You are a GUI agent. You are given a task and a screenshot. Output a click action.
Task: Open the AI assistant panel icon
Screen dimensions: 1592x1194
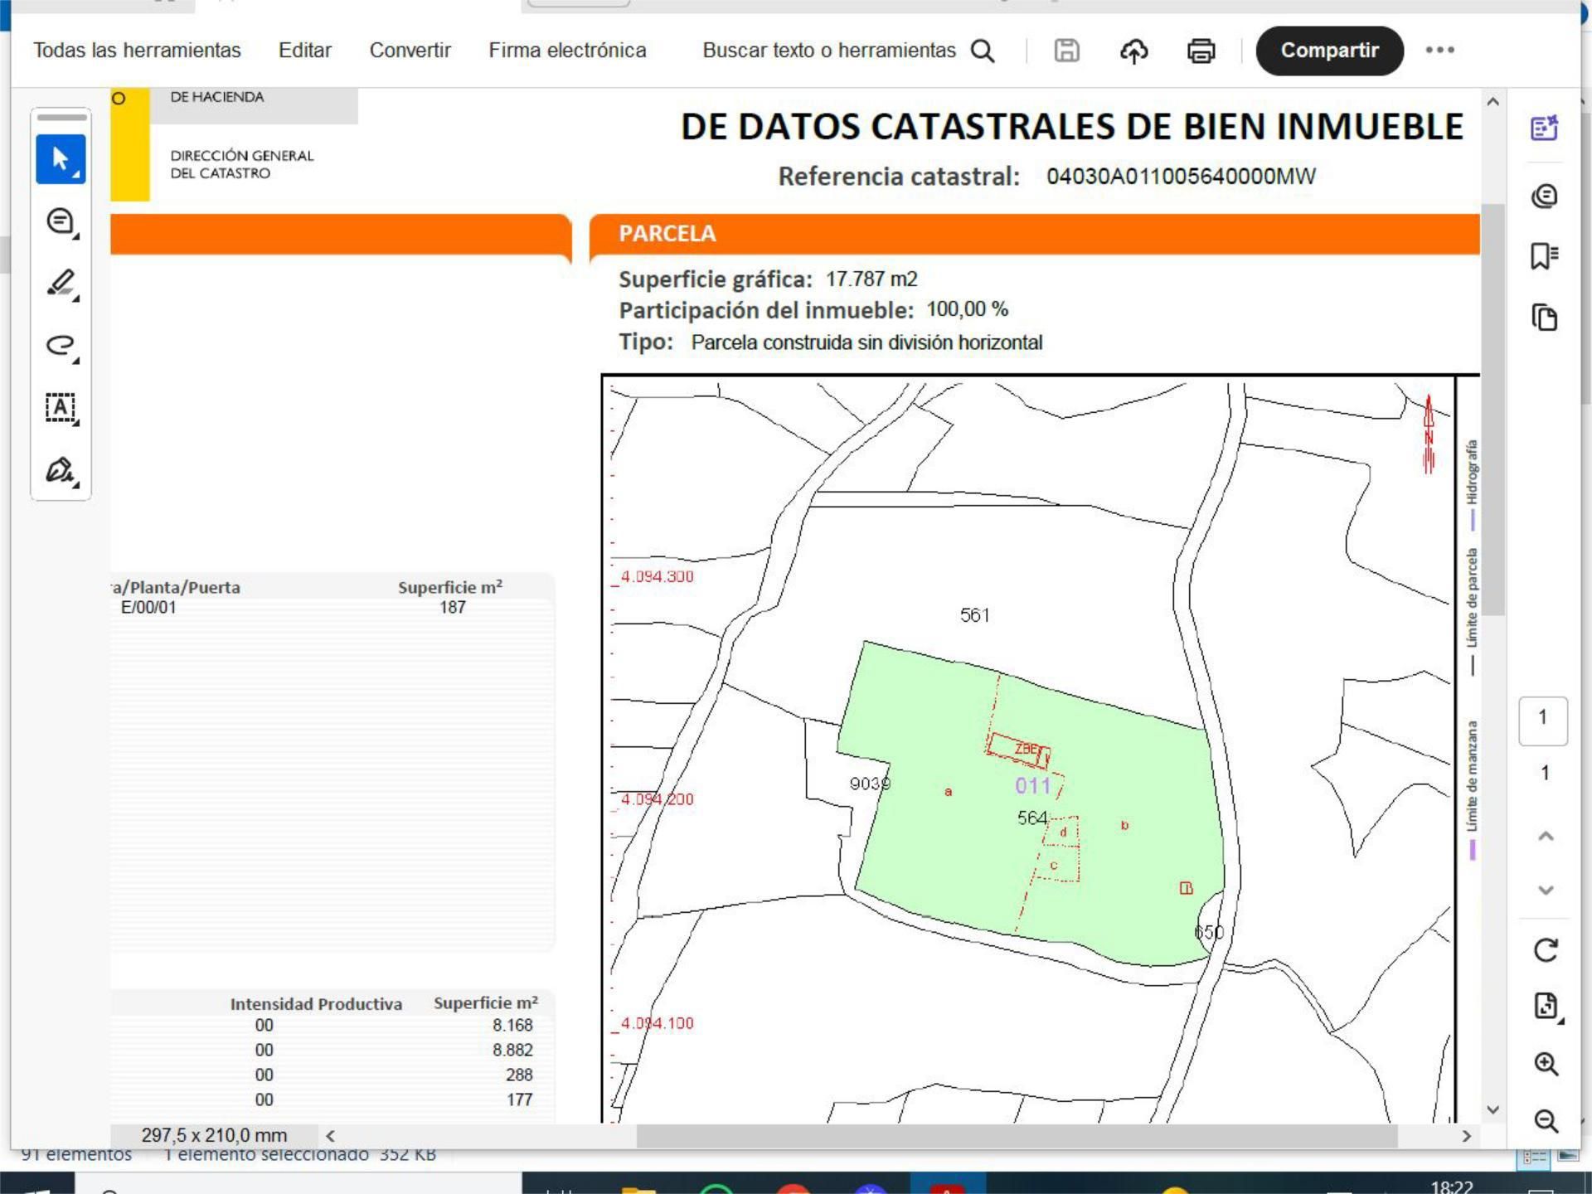point(1544,128)
